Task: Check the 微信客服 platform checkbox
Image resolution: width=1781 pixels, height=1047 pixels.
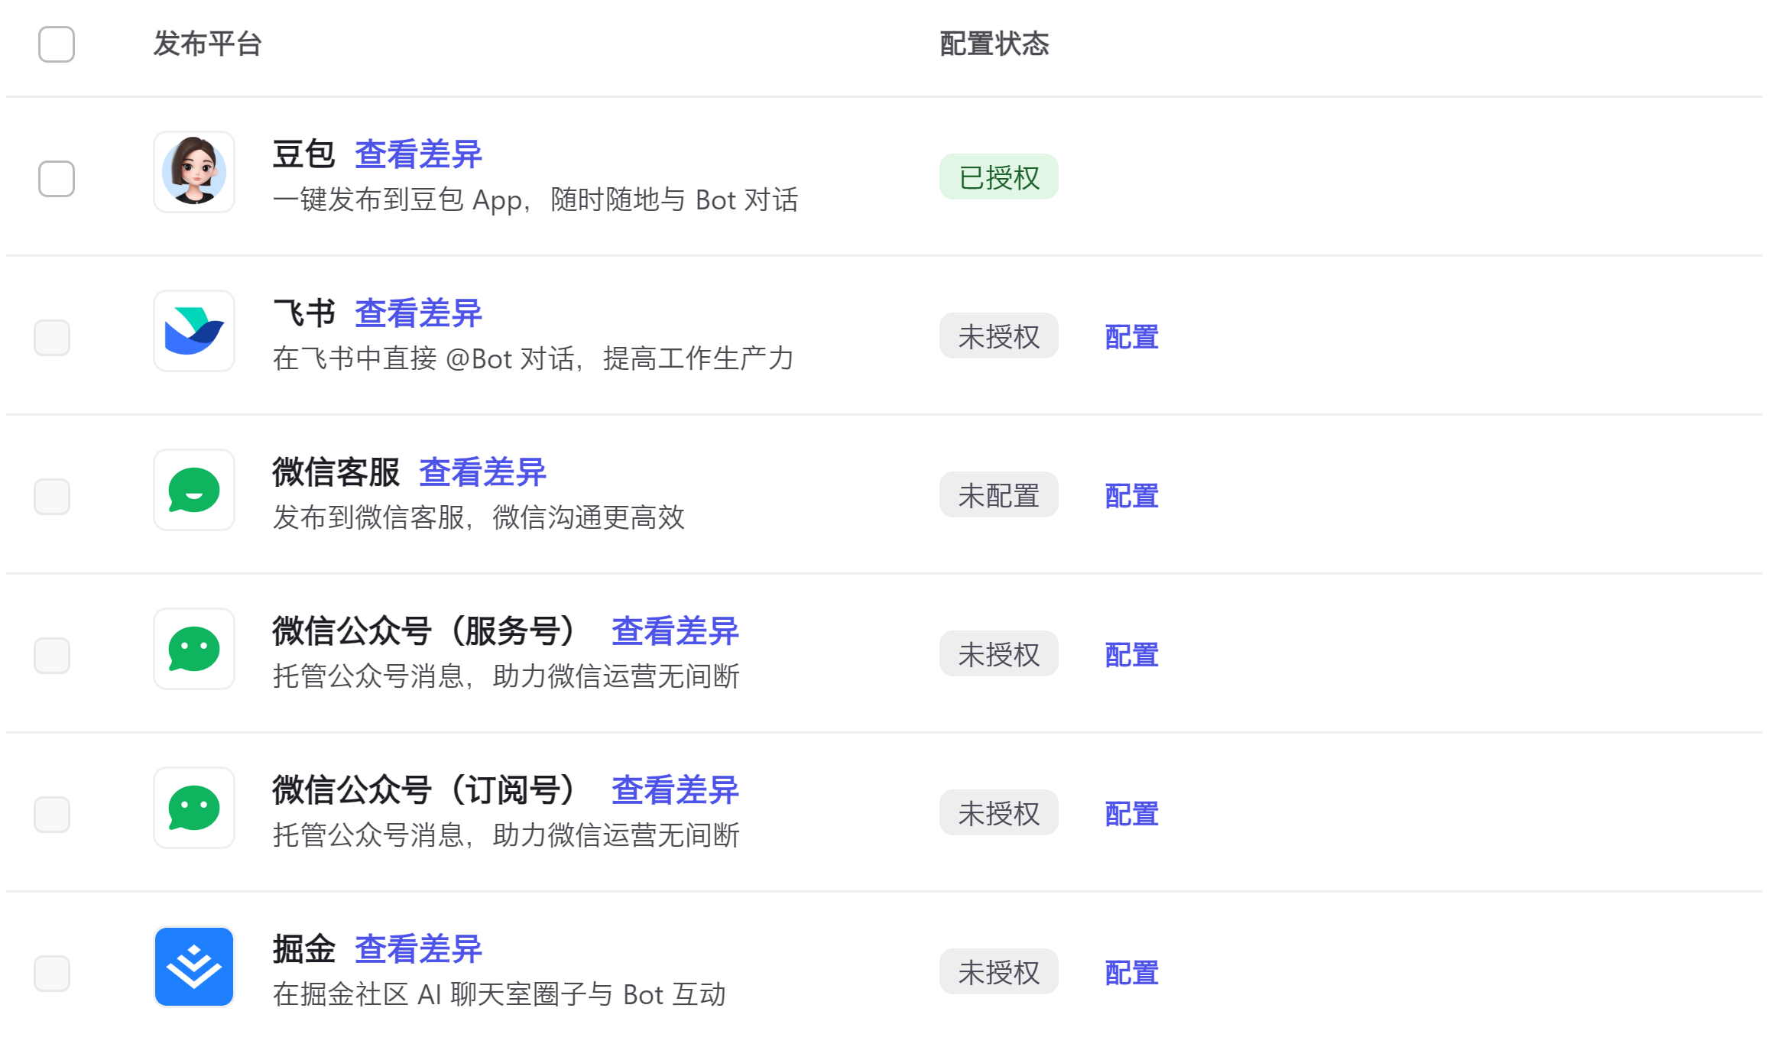Action: click(52, 497)
